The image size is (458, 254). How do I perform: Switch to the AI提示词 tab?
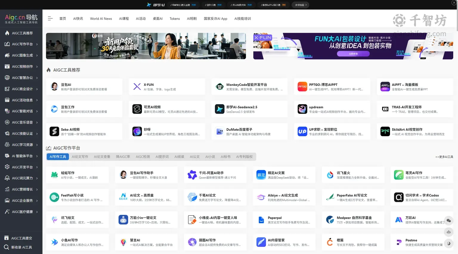pos(162,157)
